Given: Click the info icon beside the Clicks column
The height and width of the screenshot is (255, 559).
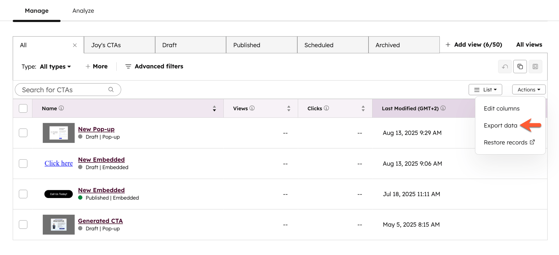Looking at the screenshot, I should (327, 108).
